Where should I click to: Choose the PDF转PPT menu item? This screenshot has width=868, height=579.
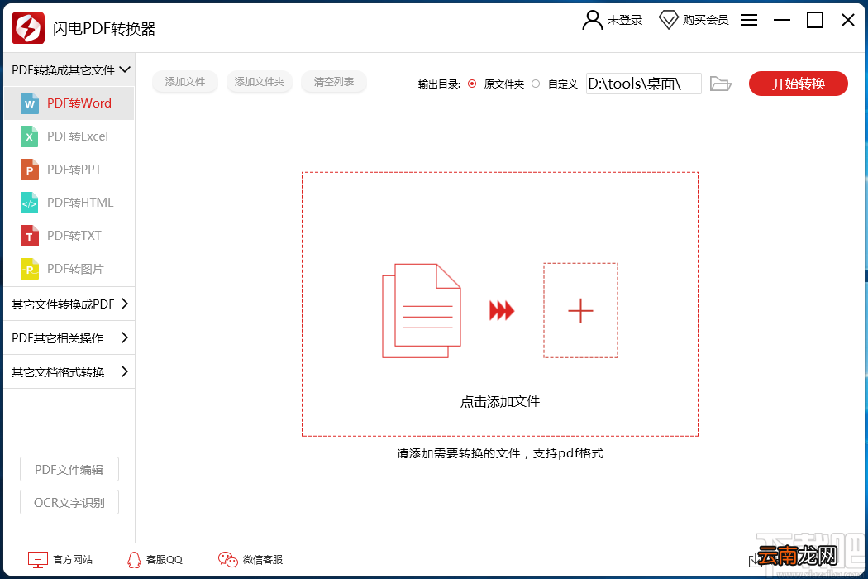pos(69,170)
